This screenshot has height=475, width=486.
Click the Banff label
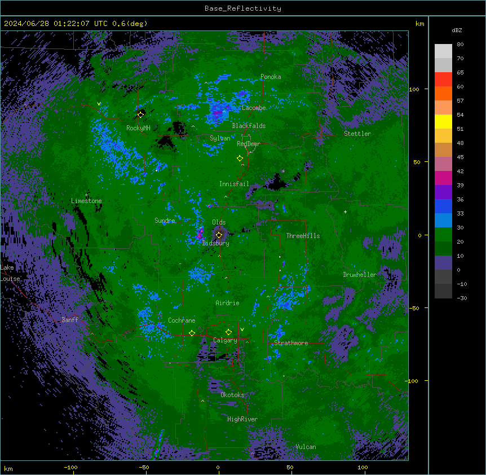coord(70,320)
